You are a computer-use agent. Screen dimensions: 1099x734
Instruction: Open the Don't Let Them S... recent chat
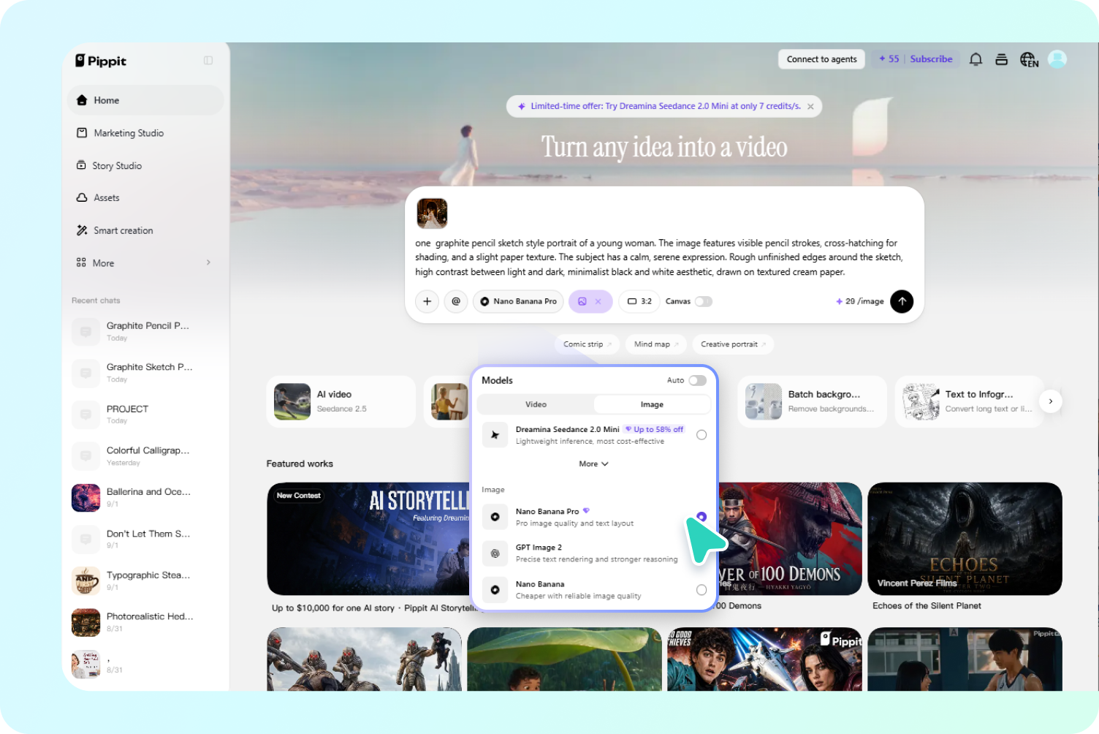click(145, 540)
